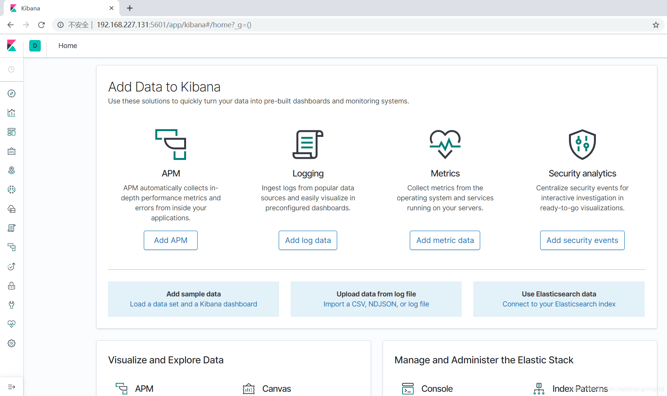Open a new browser tab
The width and height of the screenshot is (667, 396).
(x=130, y=8)
